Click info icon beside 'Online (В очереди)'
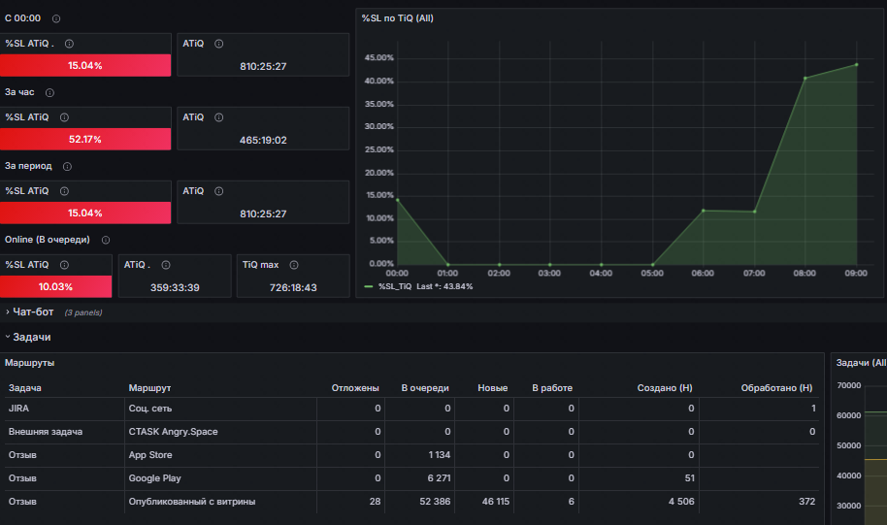This screenshot has width=887, height=525. point(106,240)
